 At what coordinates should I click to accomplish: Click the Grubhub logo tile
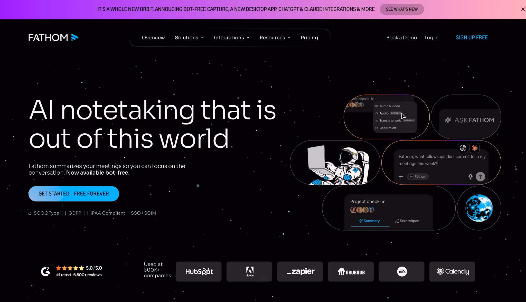351,271
